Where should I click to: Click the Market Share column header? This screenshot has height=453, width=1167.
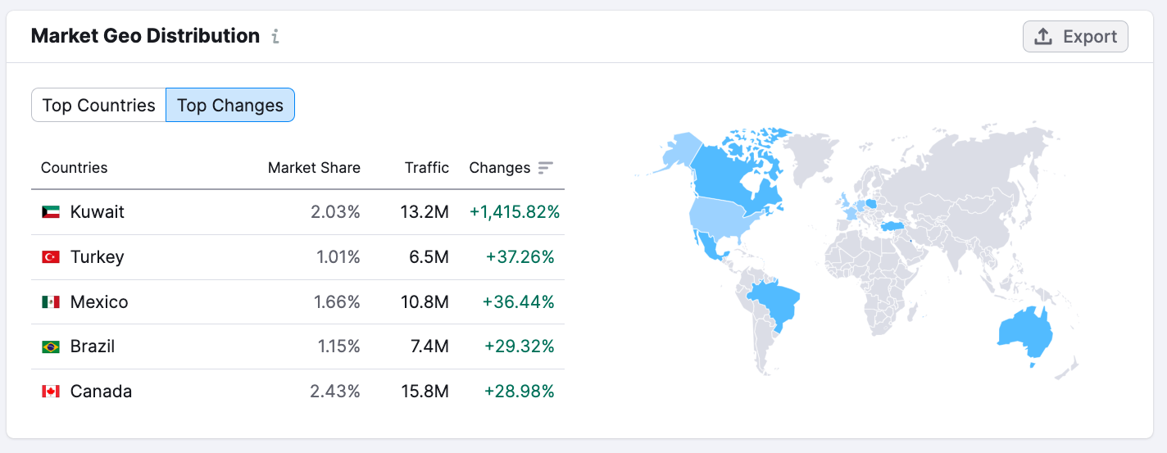[x=314, y=168]
